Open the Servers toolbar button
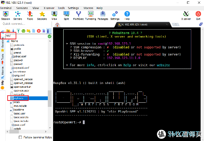The height and width of the screenshot is (141, 204). 18,15
